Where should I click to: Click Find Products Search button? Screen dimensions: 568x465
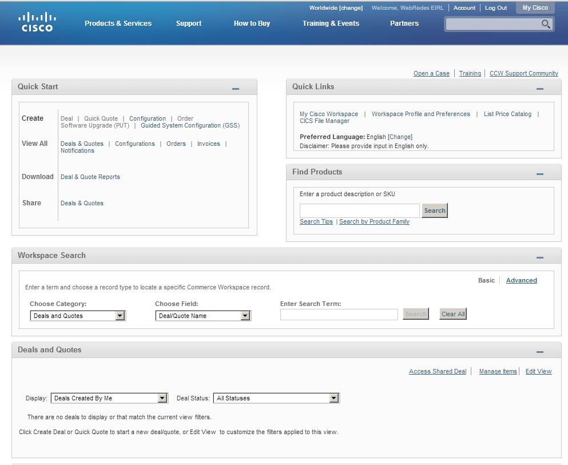pos(435,210)
